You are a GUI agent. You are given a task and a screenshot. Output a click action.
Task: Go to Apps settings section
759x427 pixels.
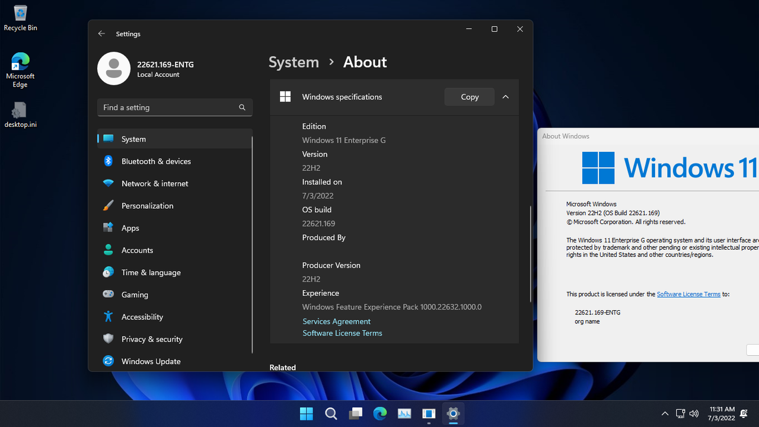130,228
